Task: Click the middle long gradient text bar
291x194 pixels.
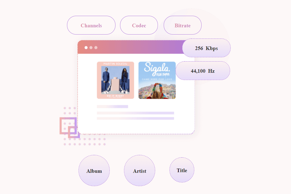Action: tap(135, 113)
